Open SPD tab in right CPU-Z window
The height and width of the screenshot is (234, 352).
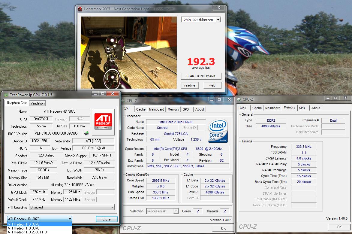coord(302,108)
